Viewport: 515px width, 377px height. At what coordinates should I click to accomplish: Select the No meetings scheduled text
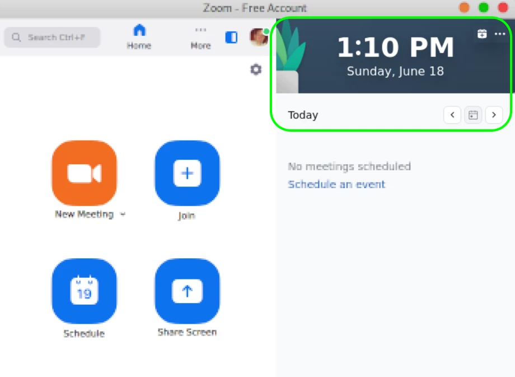coord(349,166)
